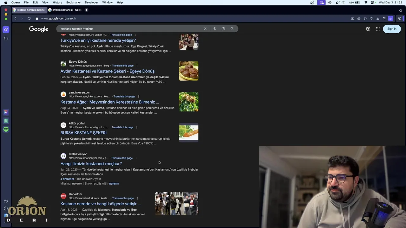
Task: Take a snapshot with camera icon
Action: pyautogui.click(x=359, y=18)
